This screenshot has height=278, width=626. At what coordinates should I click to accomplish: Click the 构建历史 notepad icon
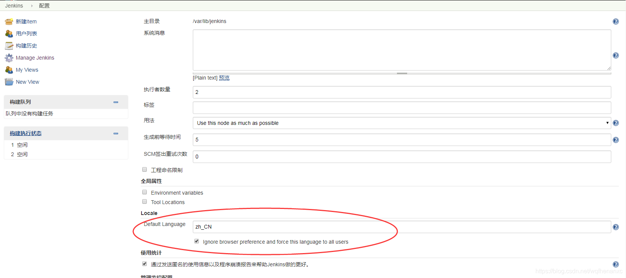(x=9, y=46)
